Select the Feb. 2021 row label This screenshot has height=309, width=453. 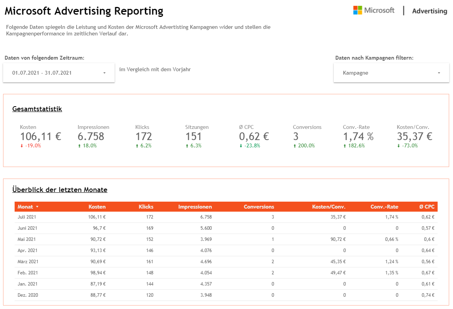click(x=28, y=273)
